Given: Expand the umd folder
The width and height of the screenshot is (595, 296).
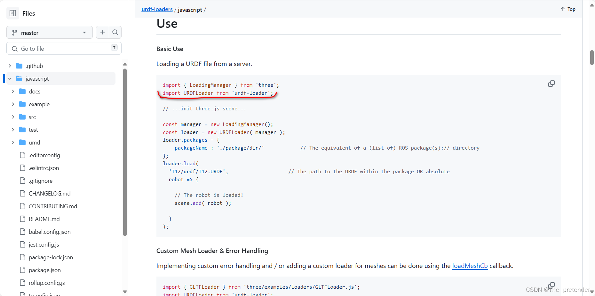Looking at the screenshot, I should (x=13, y=142).
